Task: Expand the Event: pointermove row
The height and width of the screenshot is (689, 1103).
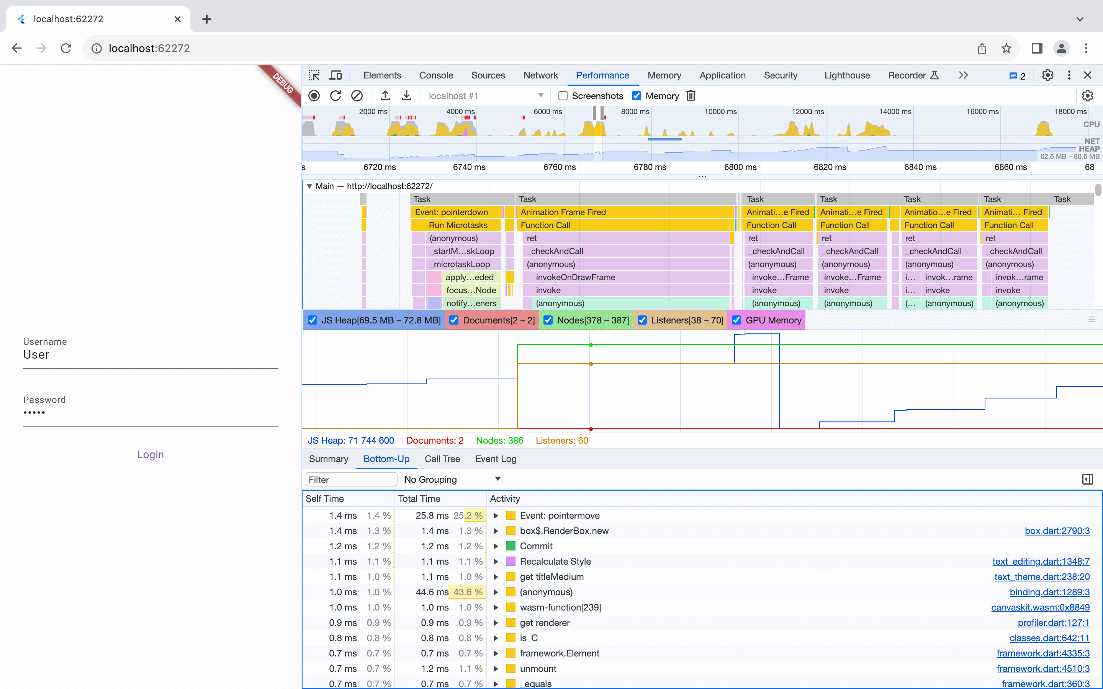Action: [x=496, y=515]
